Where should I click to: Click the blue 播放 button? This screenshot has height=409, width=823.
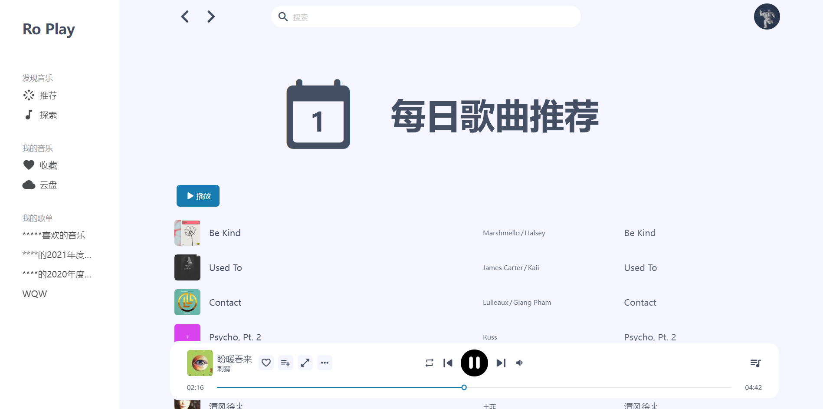pos(198,196)
